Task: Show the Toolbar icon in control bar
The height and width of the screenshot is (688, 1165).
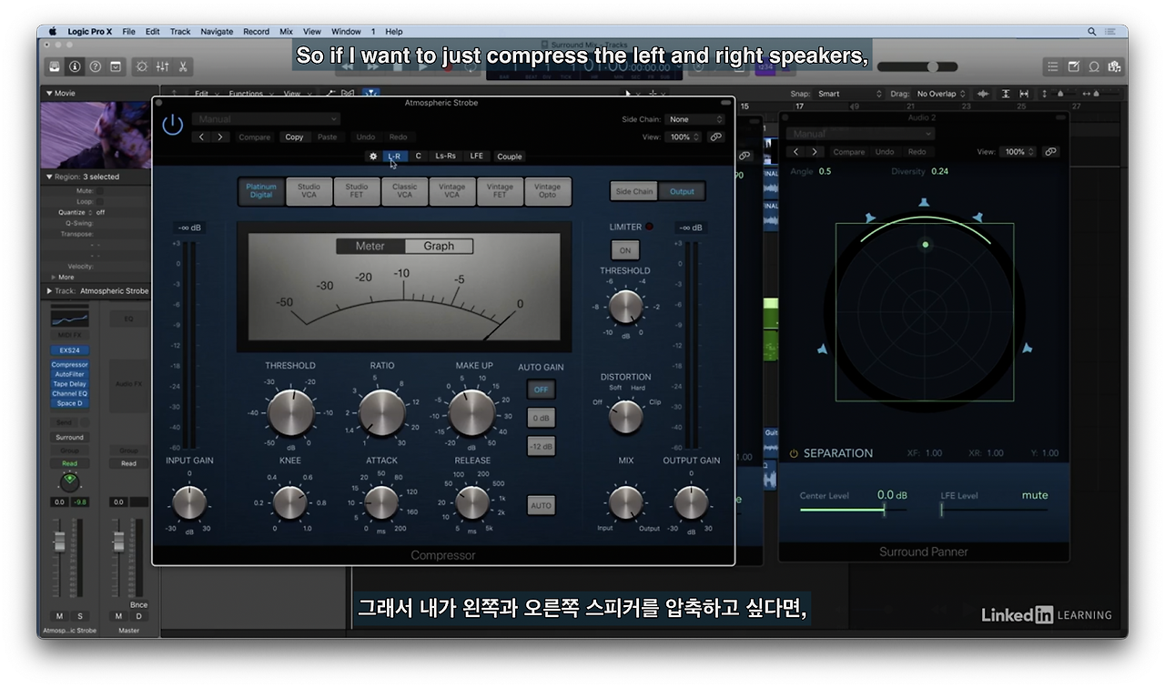Action: [x=116, y=66]
